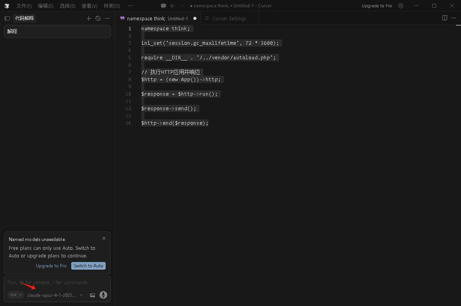Open the 文件(F) menu
This screenshot has height=306, width=461.
click(24, 6)
